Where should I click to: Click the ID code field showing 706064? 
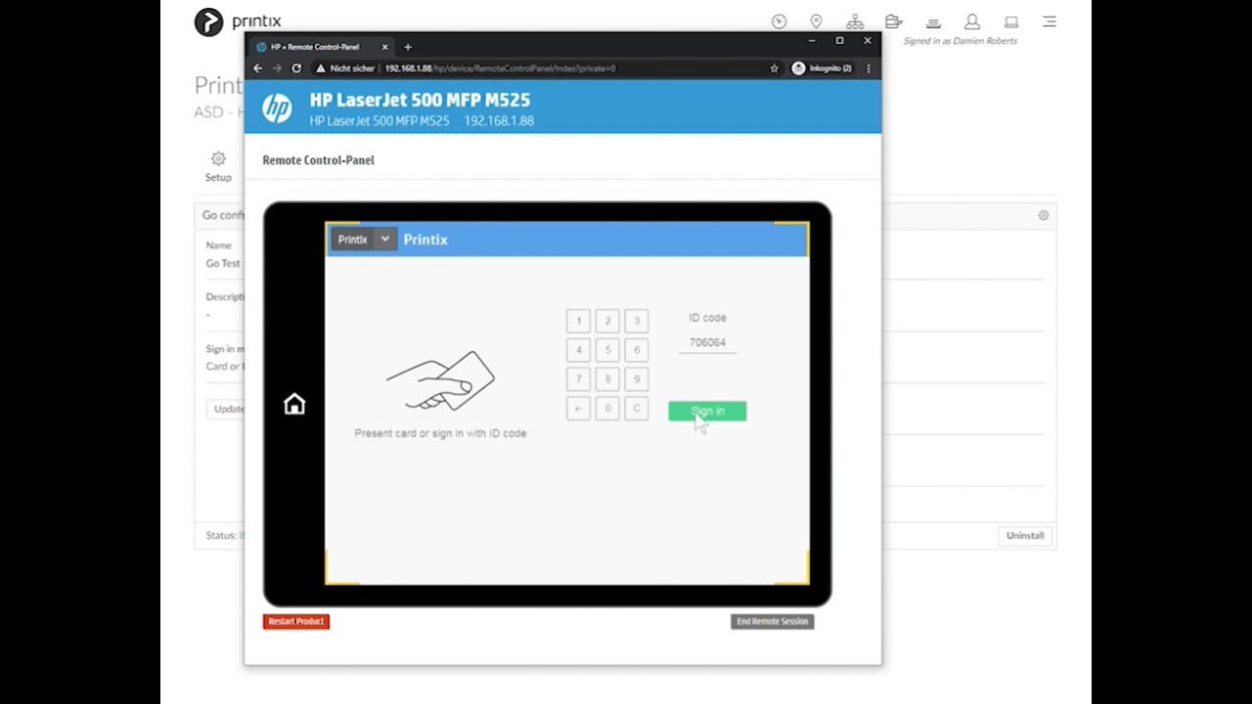707,343
